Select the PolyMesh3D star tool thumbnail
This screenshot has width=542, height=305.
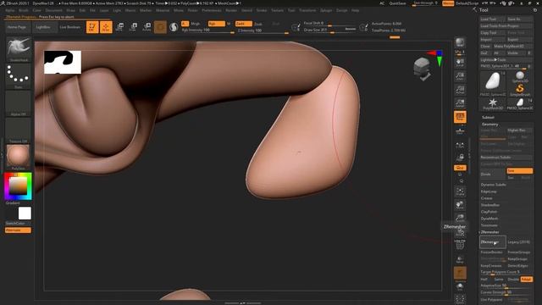click(493, 103)
